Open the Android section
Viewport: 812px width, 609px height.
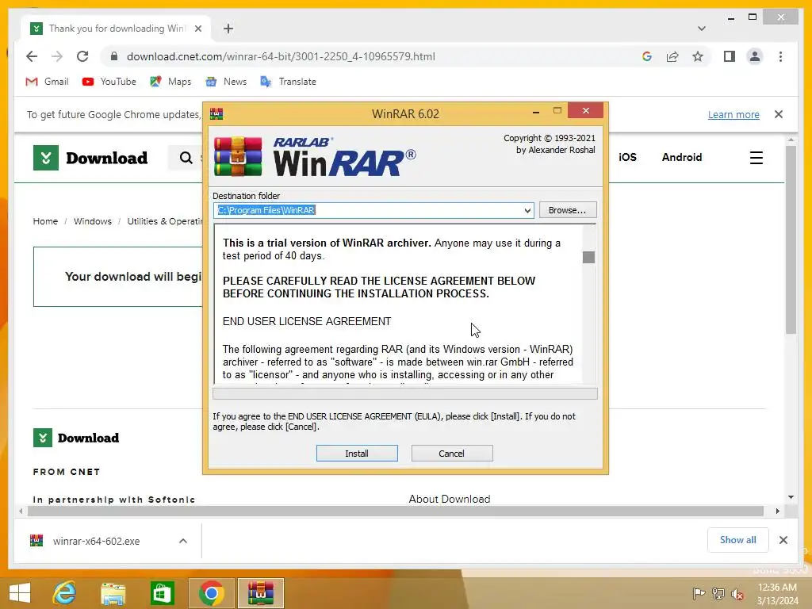(x=681, y=158)
